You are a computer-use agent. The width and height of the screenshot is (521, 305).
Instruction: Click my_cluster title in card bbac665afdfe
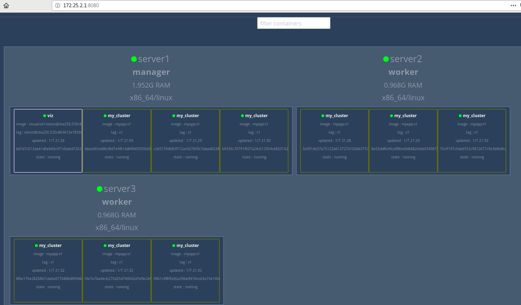click(119, 116)
